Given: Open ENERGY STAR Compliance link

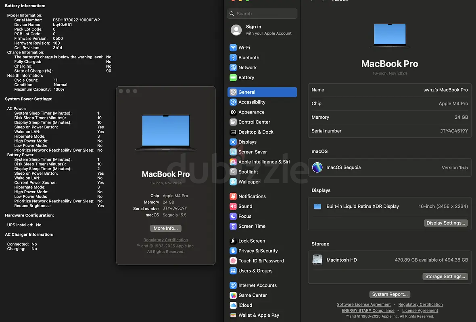Looking at the screenshot, I should click(x=368, y=310).
